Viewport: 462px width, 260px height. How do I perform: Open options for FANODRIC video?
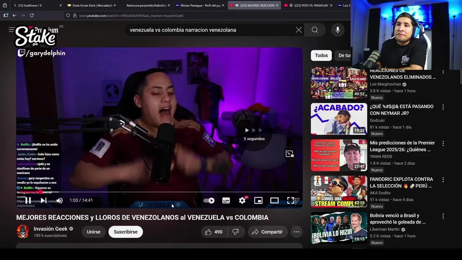pyautogui.click(x=443, y=179)
